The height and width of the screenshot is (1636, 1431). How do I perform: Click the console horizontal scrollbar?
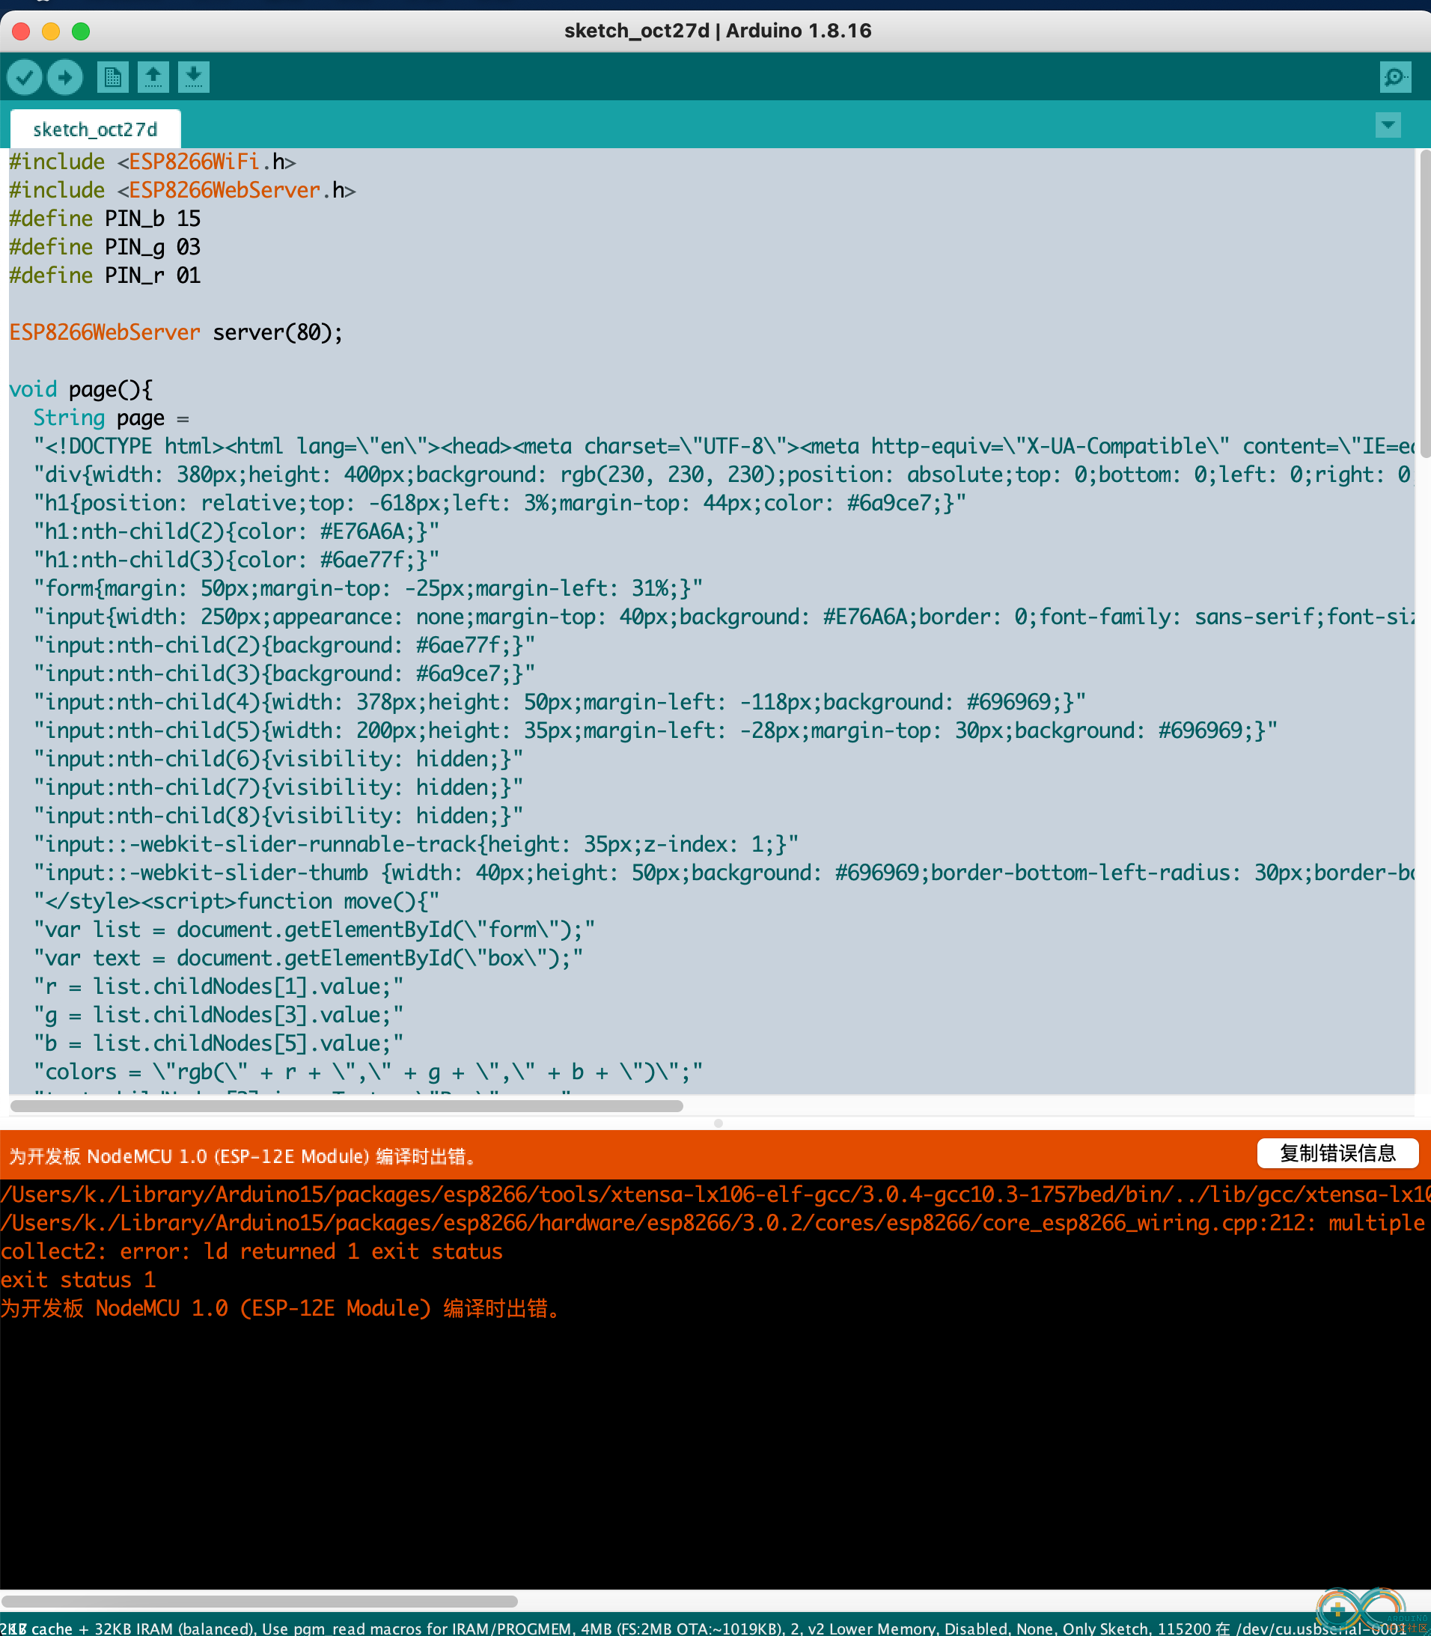coord(260,1601)
